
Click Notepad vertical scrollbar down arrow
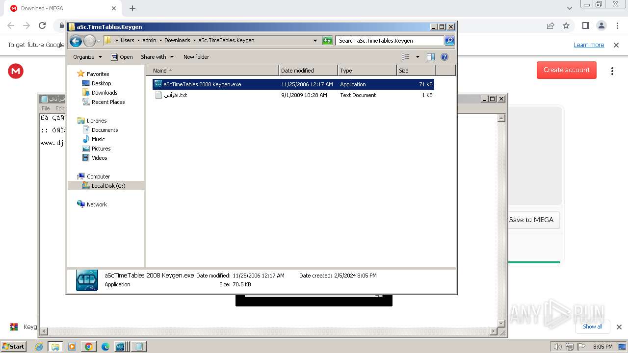tap(501, 323)
